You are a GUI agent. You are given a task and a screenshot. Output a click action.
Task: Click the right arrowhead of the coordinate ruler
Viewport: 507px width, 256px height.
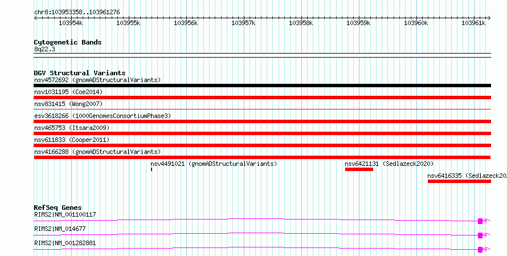tap(489, 18)
